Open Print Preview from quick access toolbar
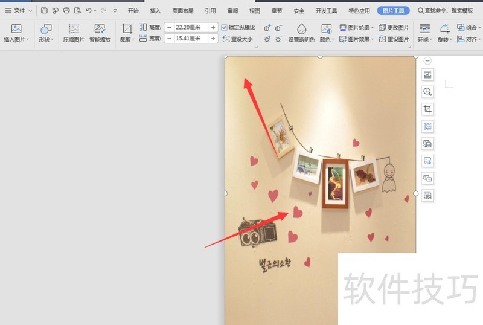 78,10
